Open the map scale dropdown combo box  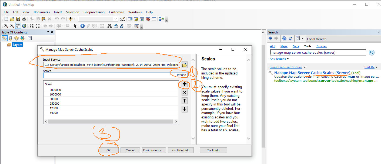(x=116, y=19)
